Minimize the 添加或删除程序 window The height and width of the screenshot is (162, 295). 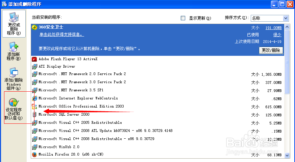pos(274,4)
